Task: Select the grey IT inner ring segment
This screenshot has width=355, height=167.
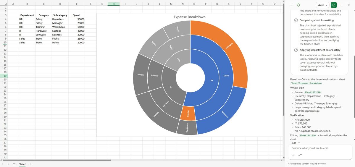Action: pos(170,87)
